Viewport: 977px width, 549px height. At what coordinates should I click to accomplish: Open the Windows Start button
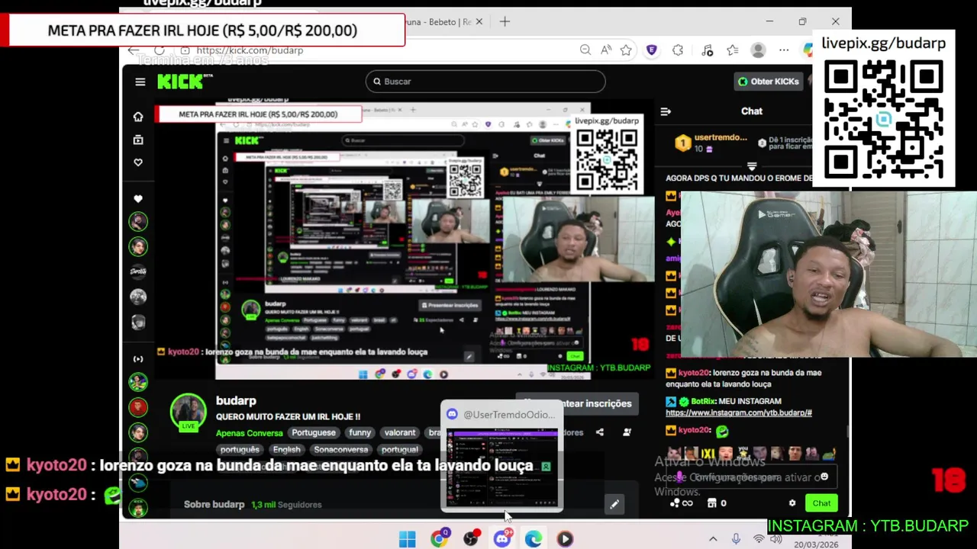coord(407,539)
